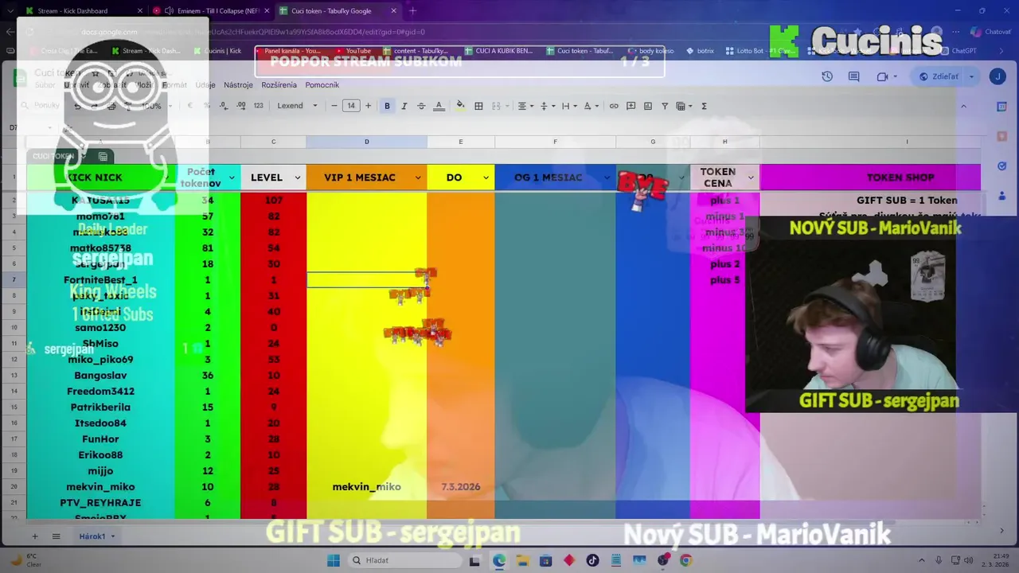
Task: Open the Hárok1 sheet tab
Action: point(97,536)
